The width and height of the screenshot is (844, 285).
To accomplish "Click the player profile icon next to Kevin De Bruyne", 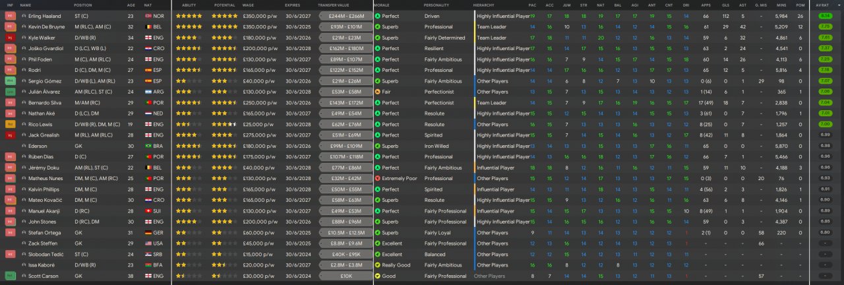I will 24,26.
